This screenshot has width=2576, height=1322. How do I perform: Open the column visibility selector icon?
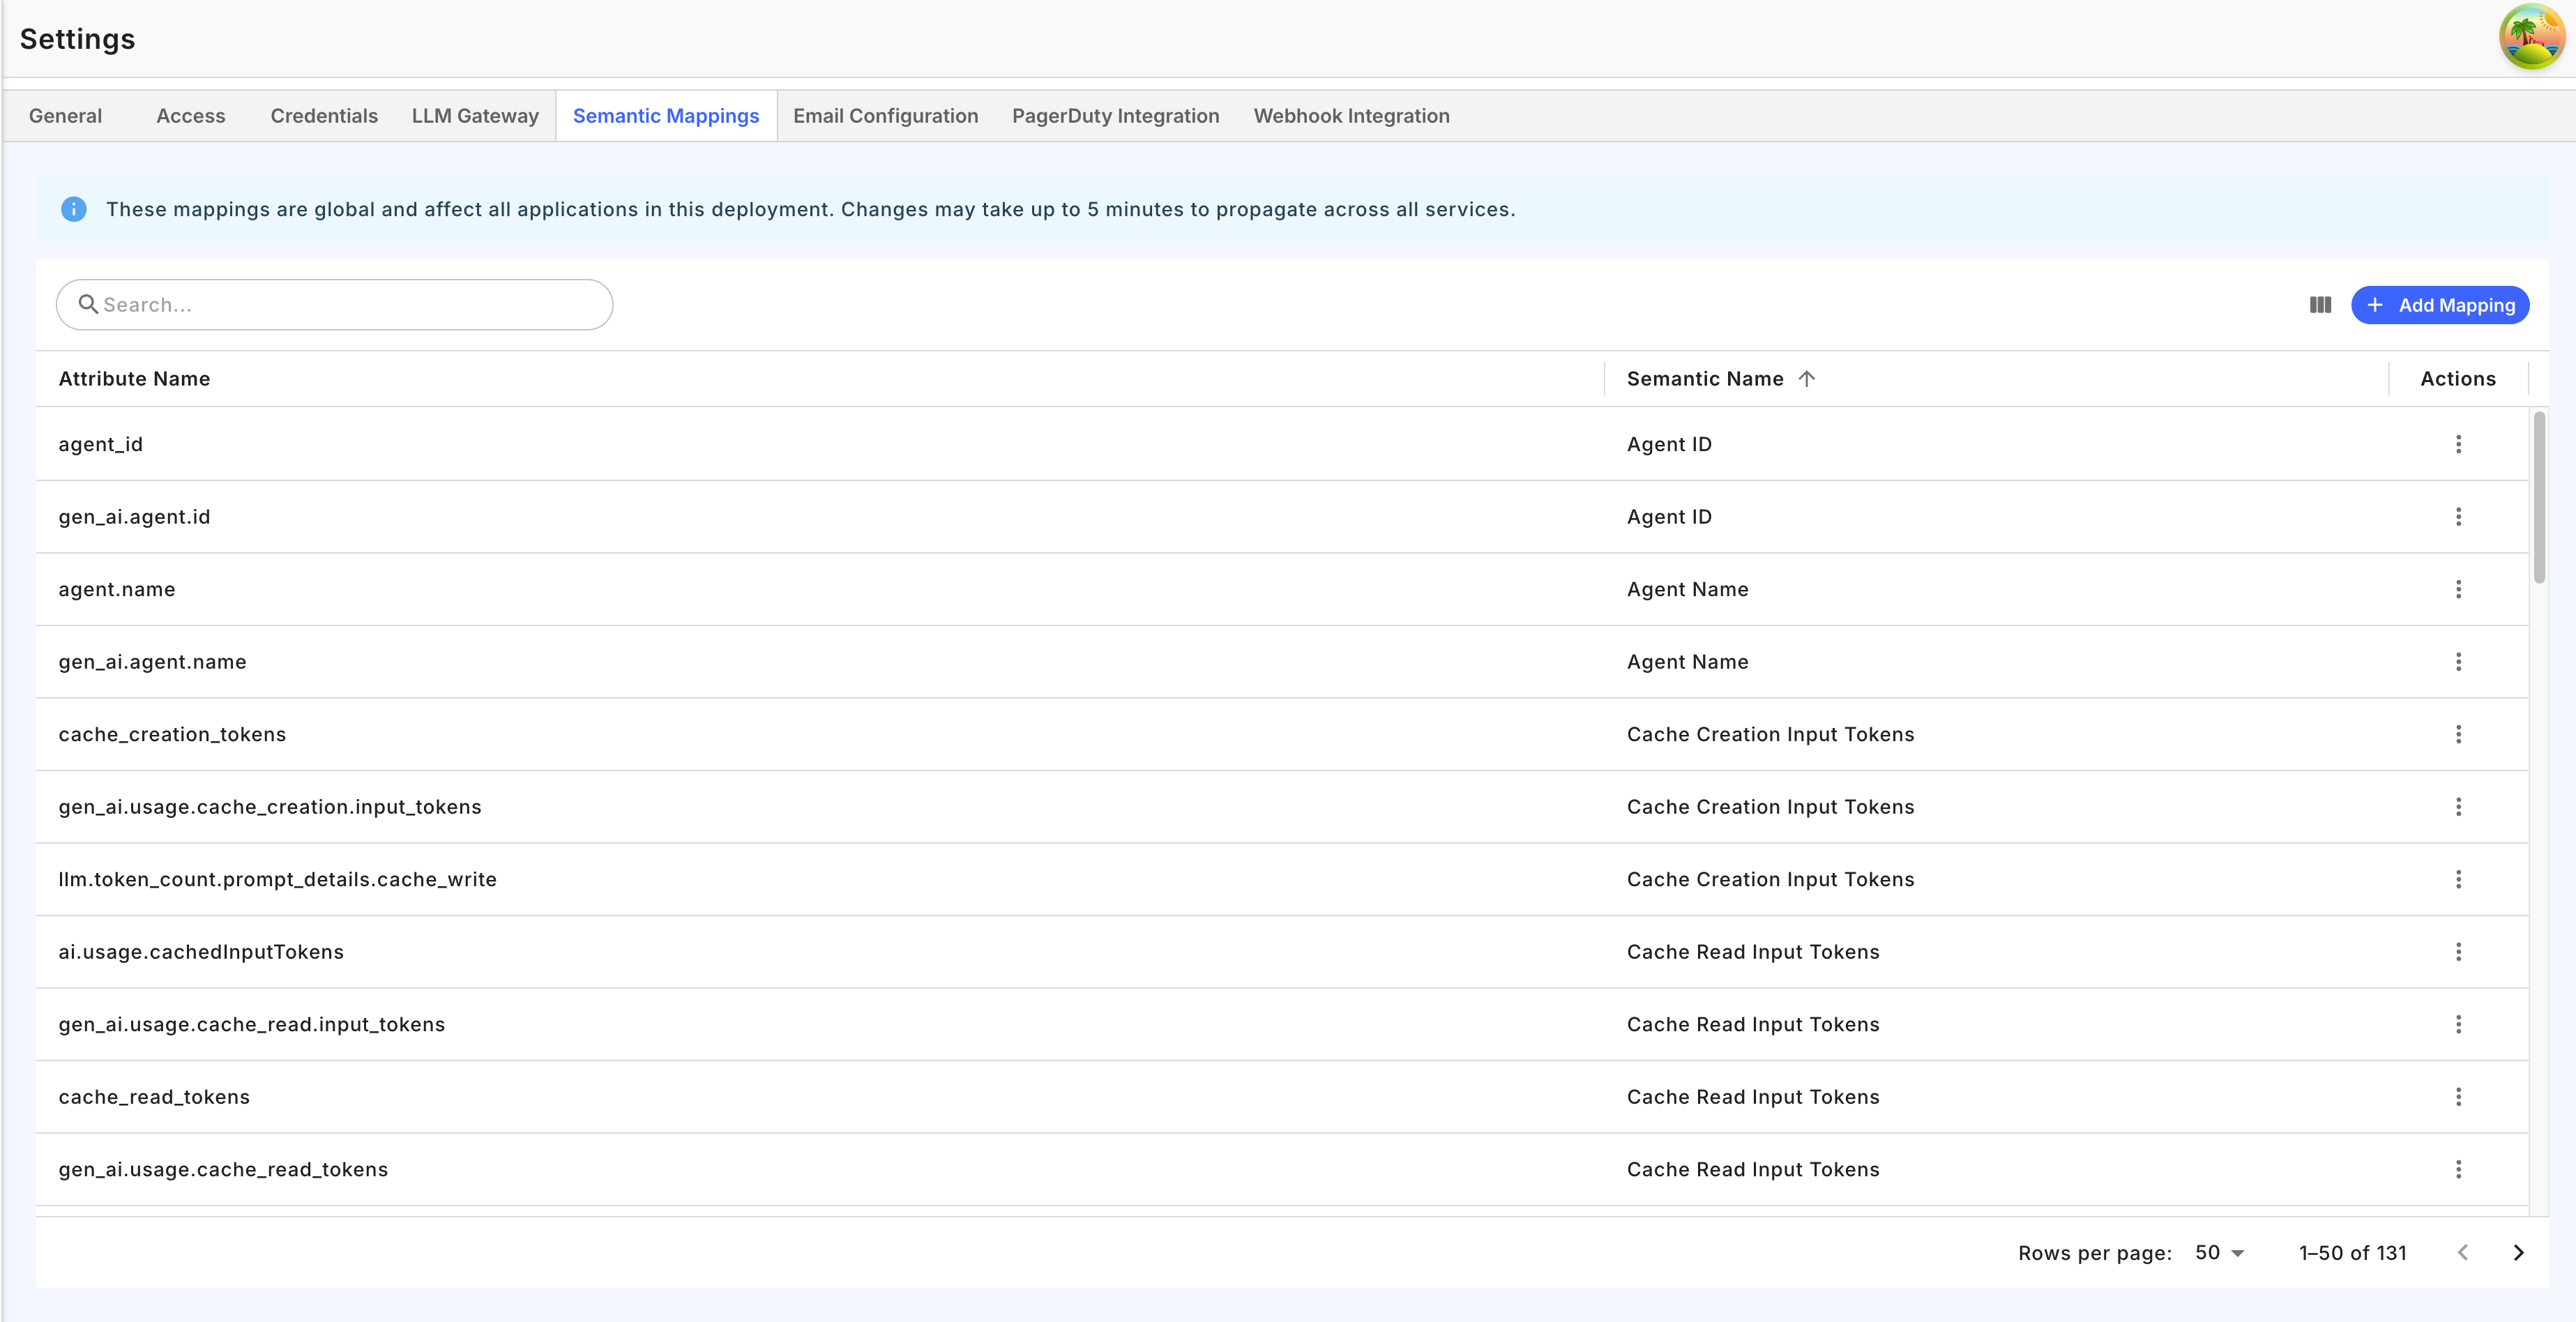2320,305
